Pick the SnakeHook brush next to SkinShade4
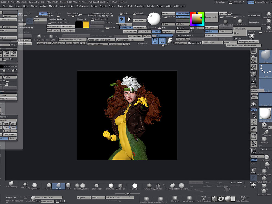This screenshot has width=272, height=204. pos(97,186)
